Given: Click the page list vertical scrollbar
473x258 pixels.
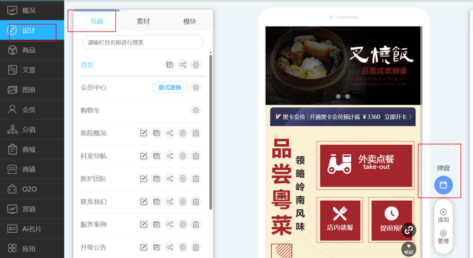Looking at the screenshot, I should [x=211, y=131].
